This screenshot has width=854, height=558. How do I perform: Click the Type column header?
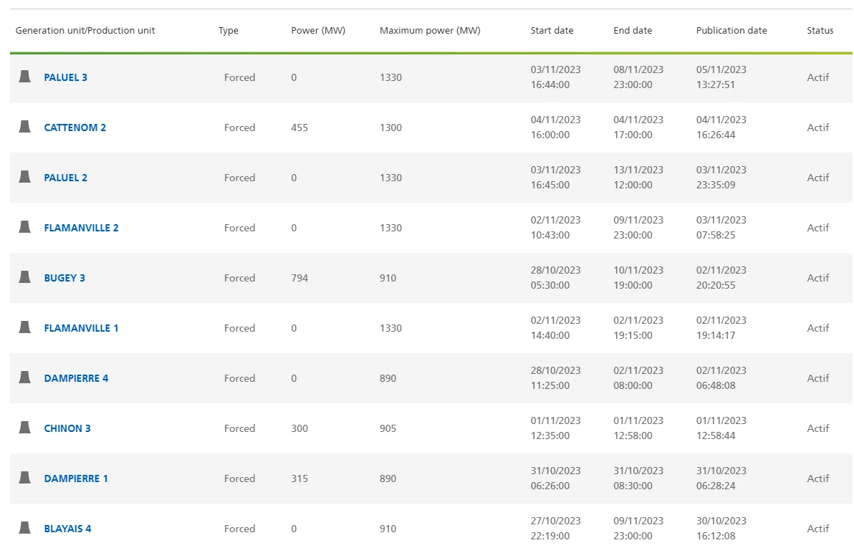tap(229, 31)
